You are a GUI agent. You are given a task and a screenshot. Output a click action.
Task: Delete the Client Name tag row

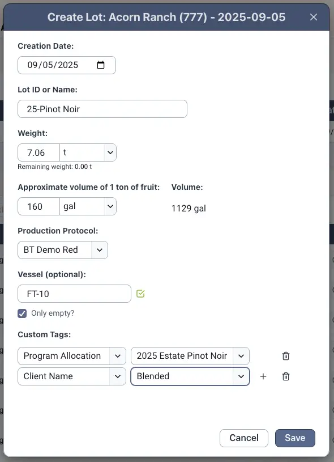[286, 376]
